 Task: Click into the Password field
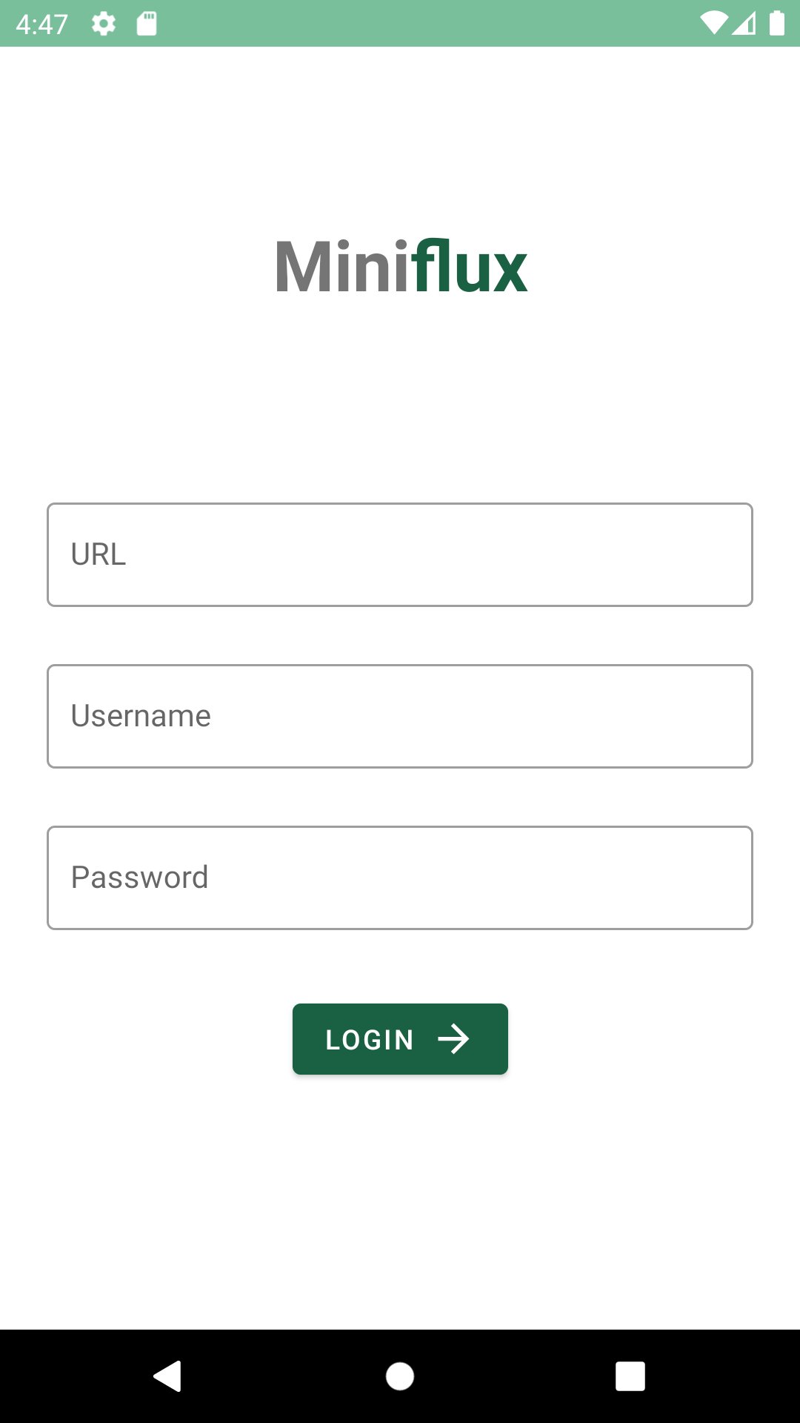coord(400,878)
